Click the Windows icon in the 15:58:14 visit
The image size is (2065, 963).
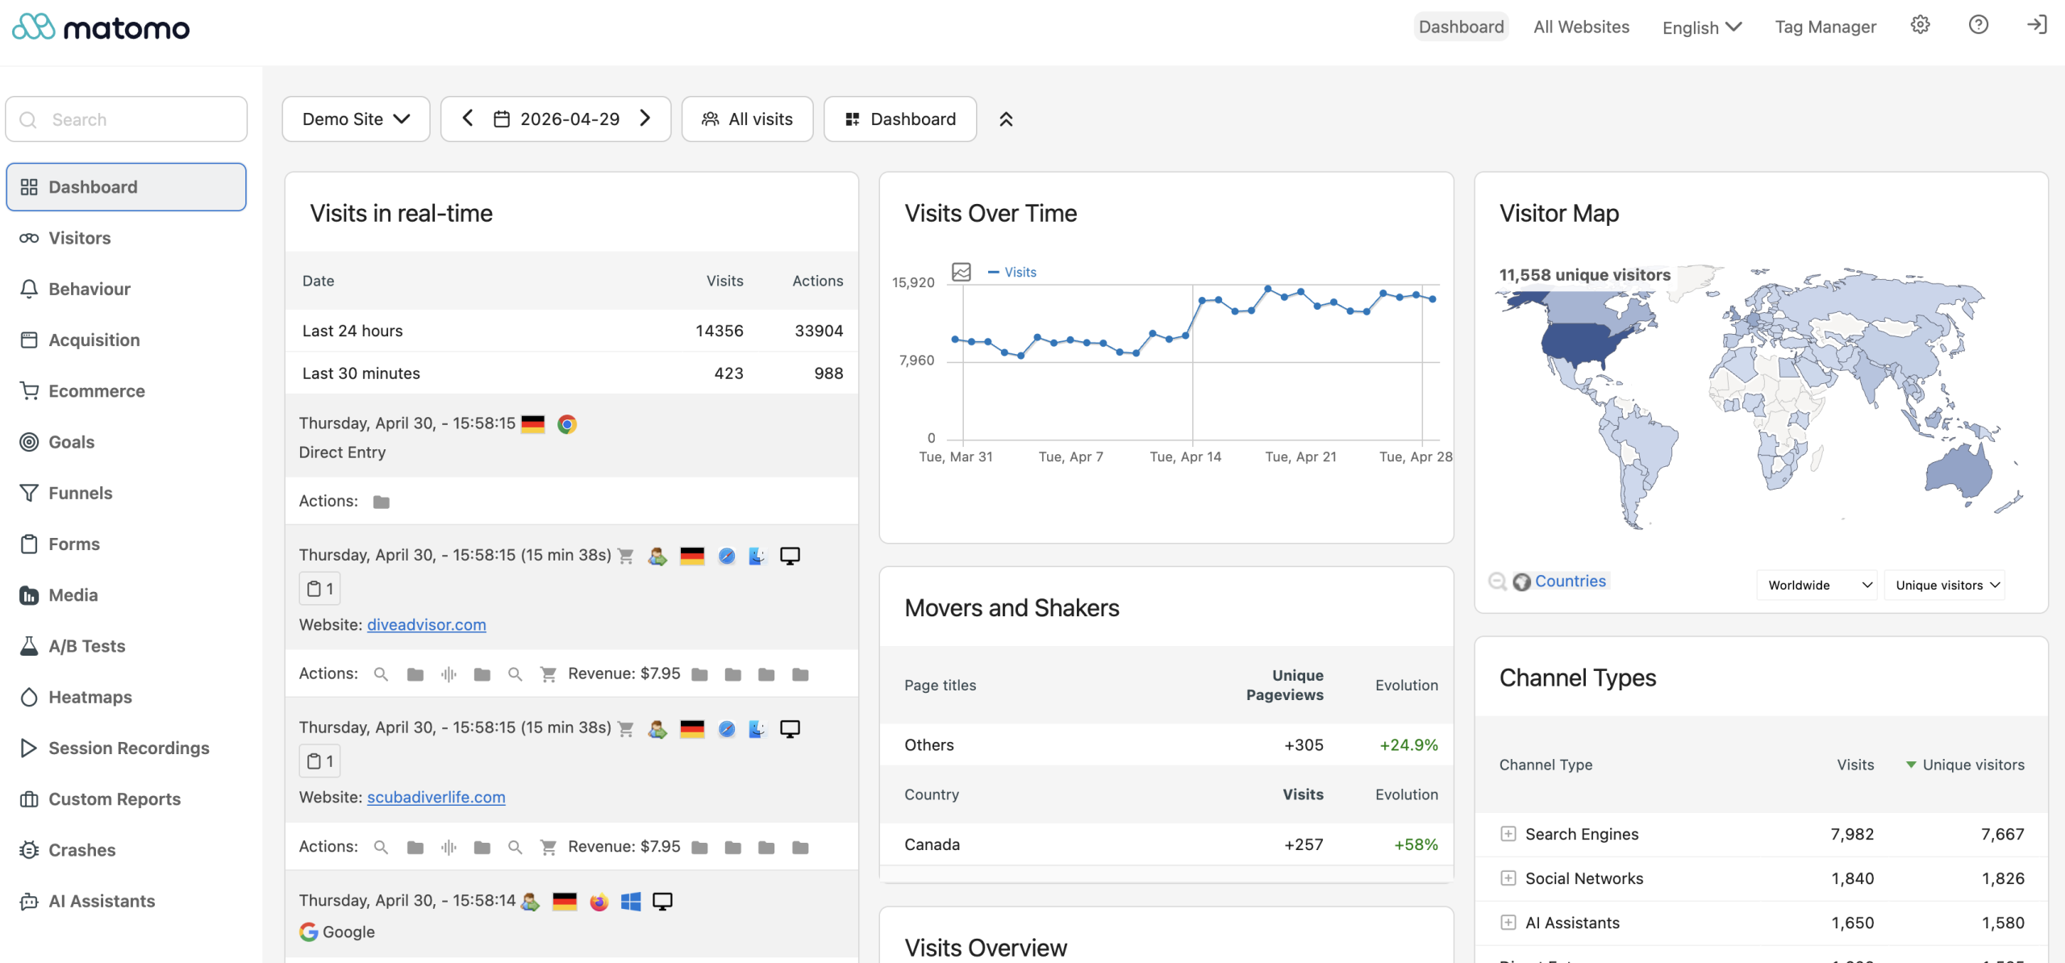pos(631,902)
